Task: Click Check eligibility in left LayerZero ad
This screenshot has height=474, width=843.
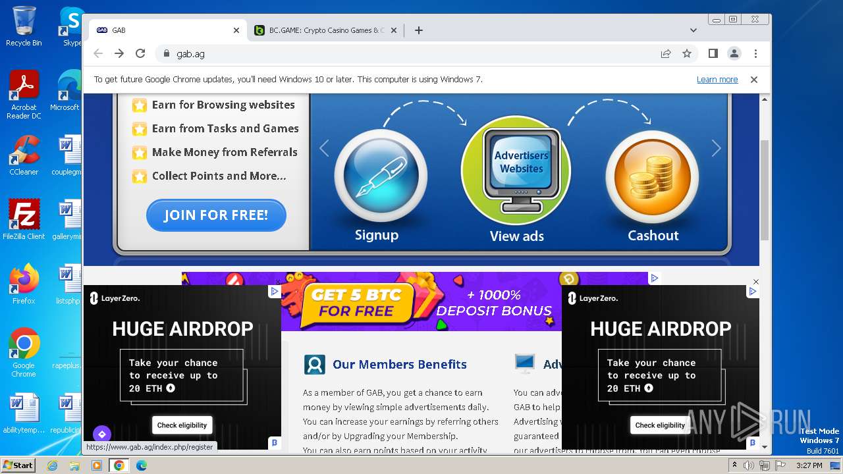Action: tap(182, 425)
